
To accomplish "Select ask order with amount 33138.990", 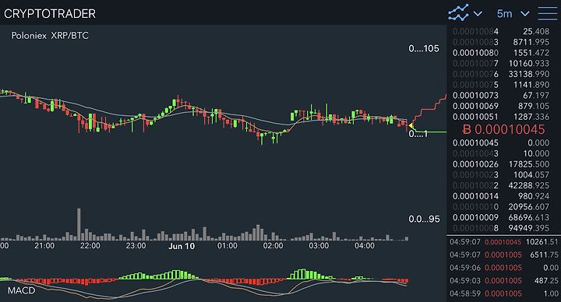I will (x=501, y=74).
